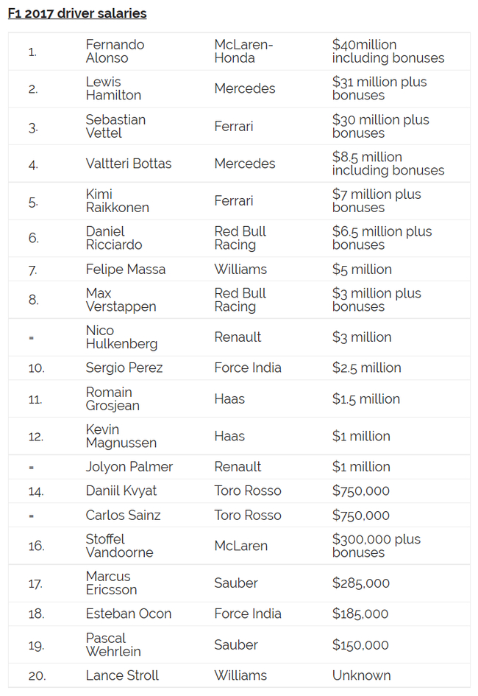Click Max Verstappen's $3 million salary
478x696 pixels.
click(x=377, y=300)
